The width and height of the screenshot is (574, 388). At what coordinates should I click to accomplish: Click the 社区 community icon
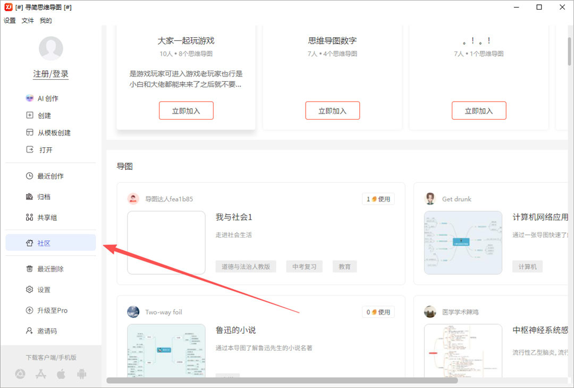point(29,243)
